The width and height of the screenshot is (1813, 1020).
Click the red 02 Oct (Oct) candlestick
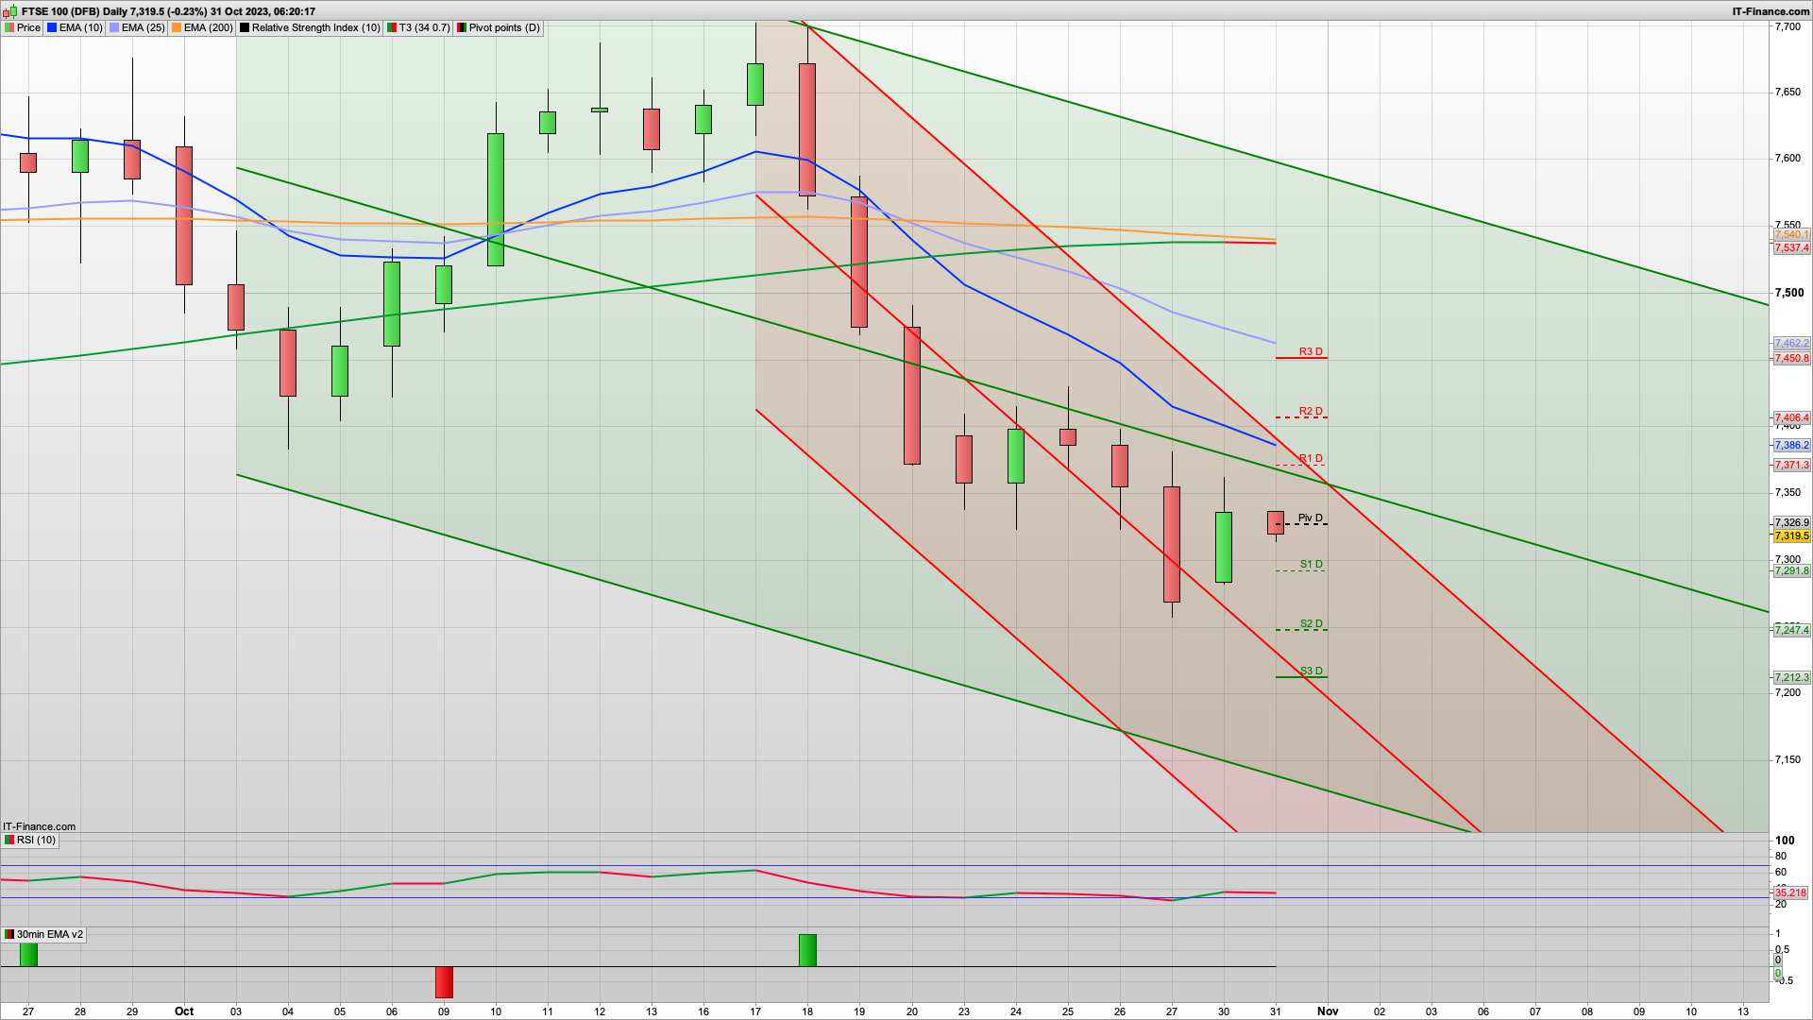tap(184, 215)
